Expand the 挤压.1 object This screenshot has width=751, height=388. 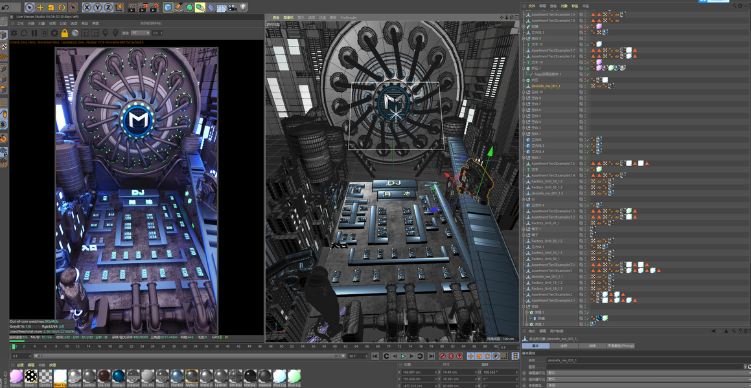(x=524, y=69)
